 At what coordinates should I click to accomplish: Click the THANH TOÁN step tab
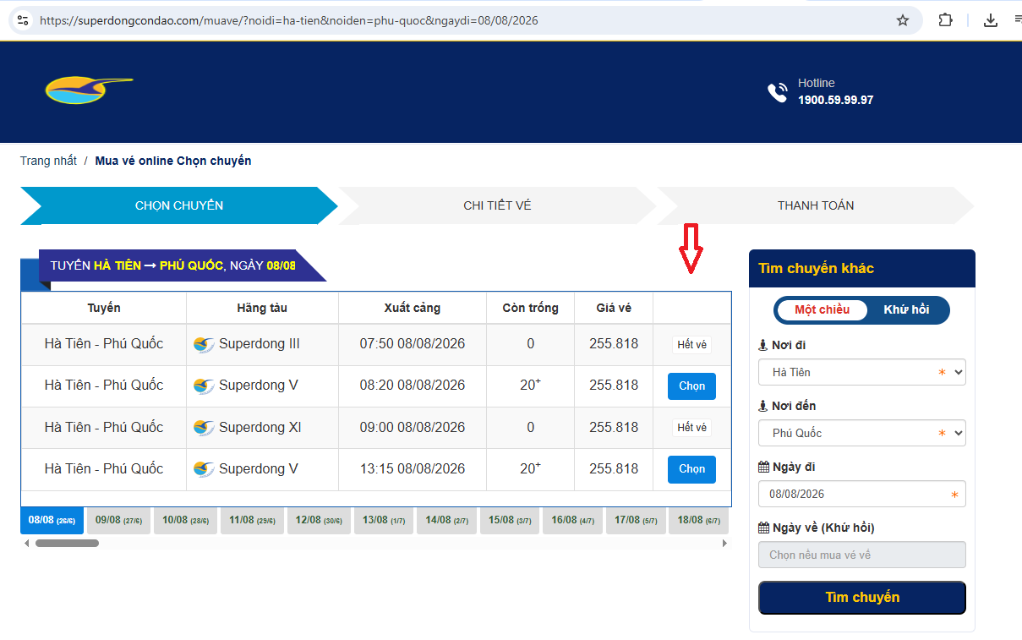[816, 205]
